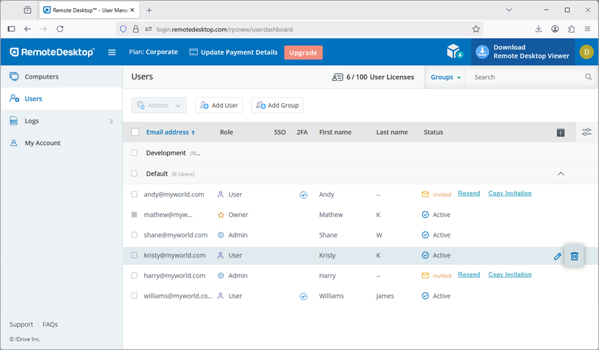The height and width of the screenshot is (350, 599).
Task: Open the Groups dropdown filter
Action: 445,77
